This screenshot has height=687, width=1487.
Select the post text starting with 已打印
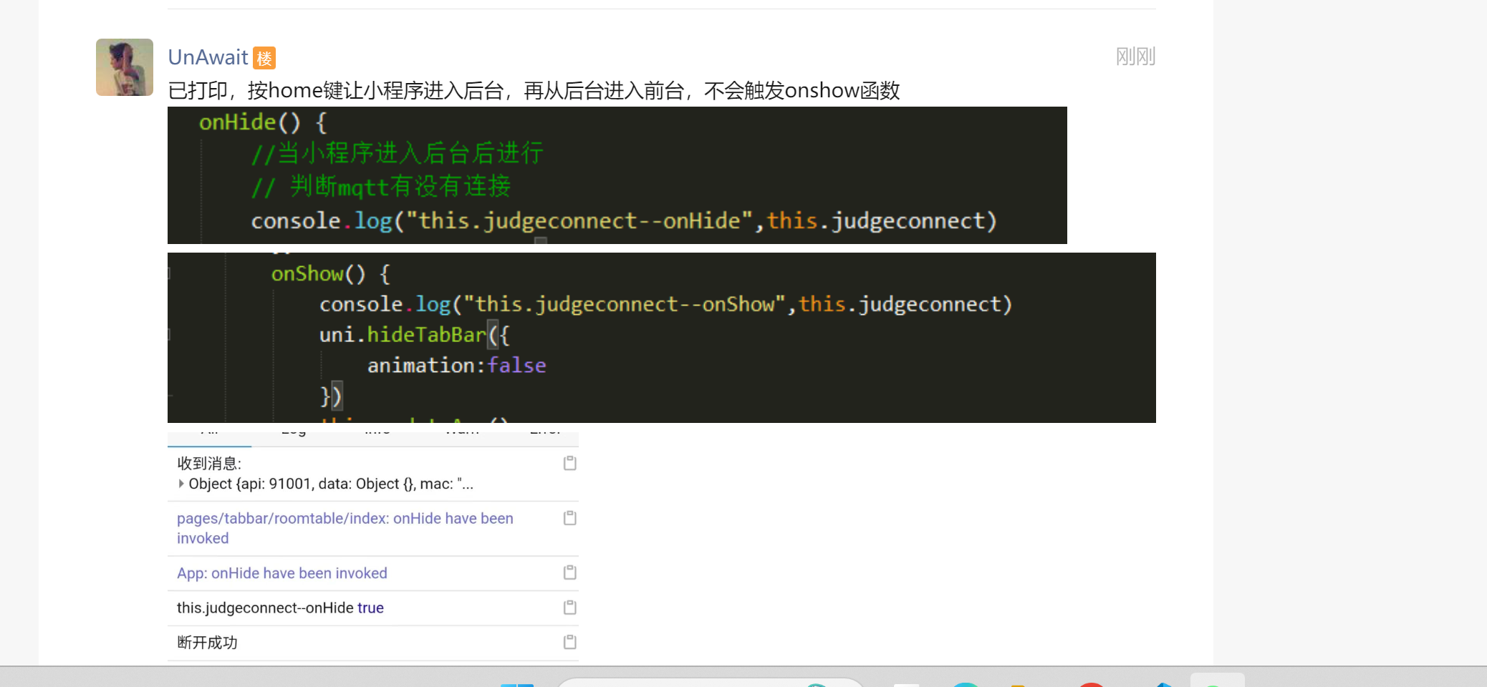(x=534, y=91)
